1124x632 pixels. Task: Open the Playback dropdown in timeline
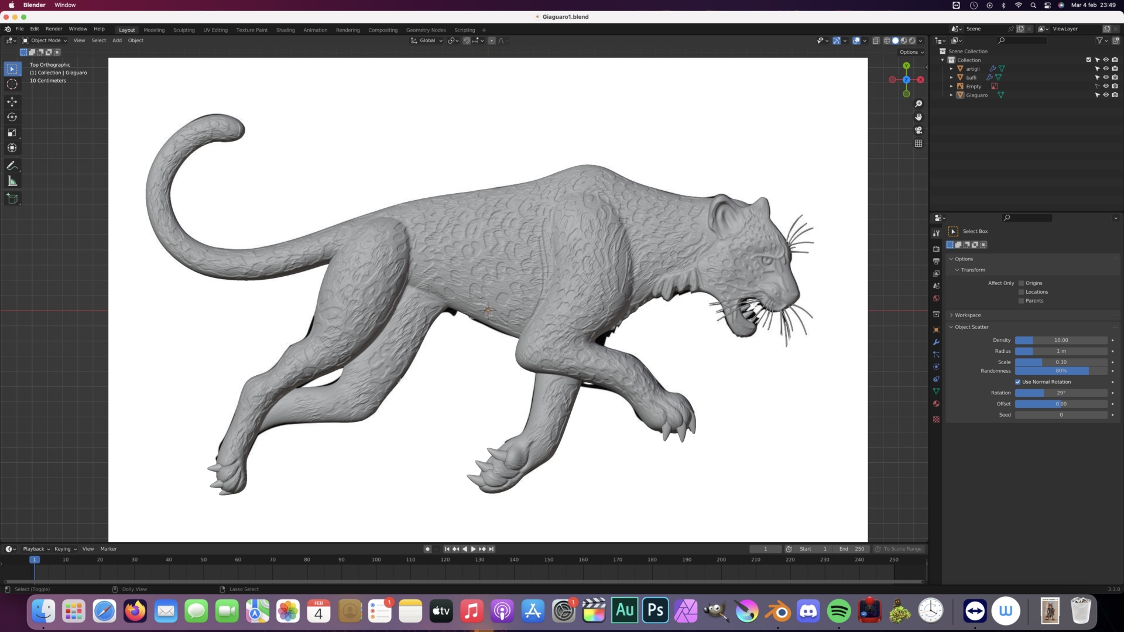pos(36,549)
